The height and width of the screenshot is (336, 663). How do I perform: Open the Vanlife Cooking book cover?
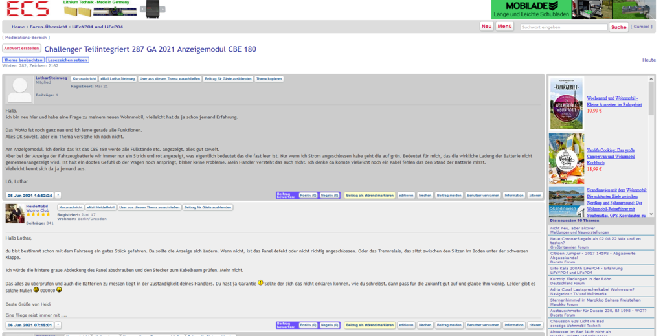pos(566,159)
